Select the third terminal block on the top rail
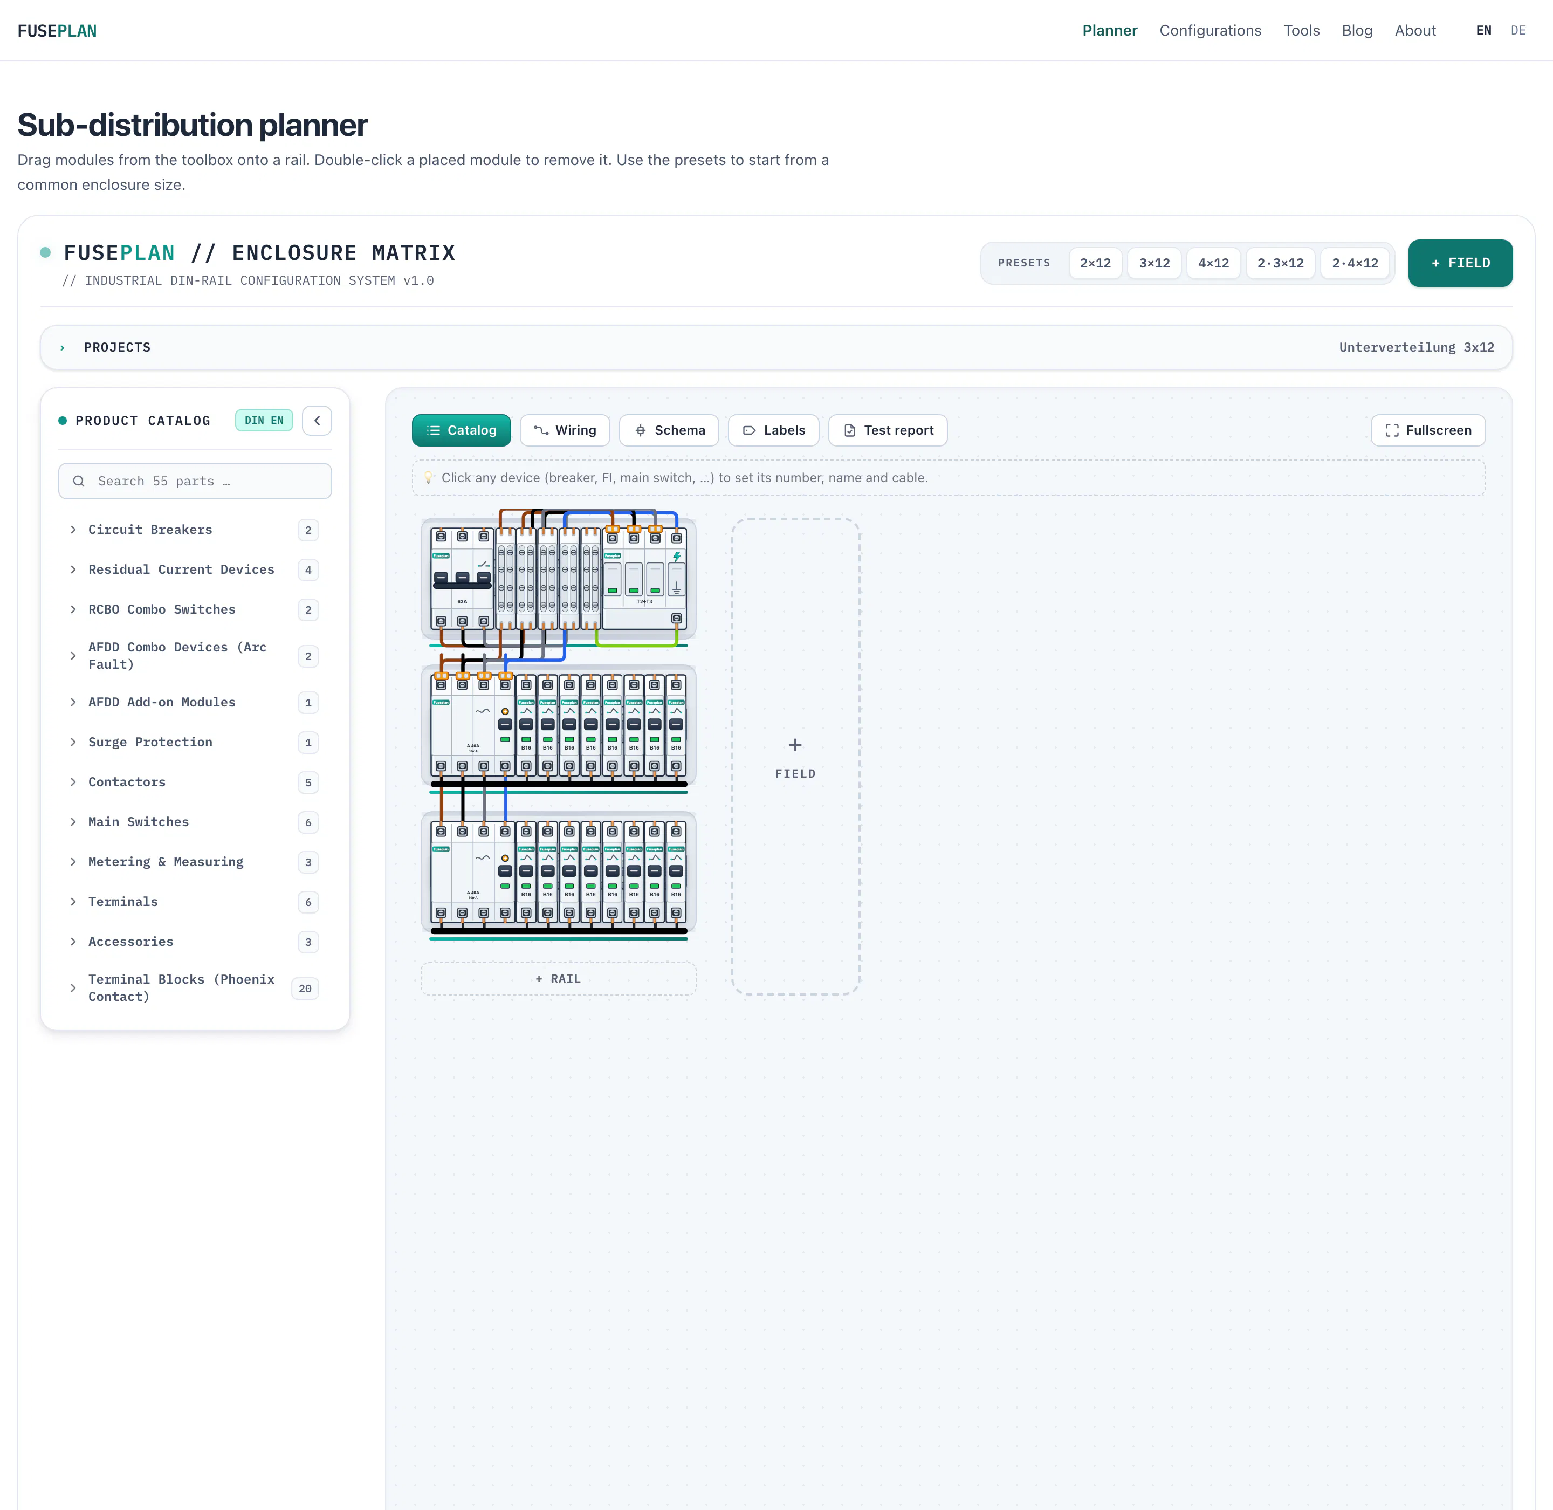This screenshot has width=1553, height=1510. point(548,578)
